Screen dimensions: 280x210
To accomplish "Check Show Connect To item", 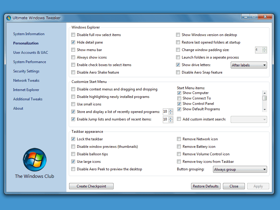I will 179,98.
